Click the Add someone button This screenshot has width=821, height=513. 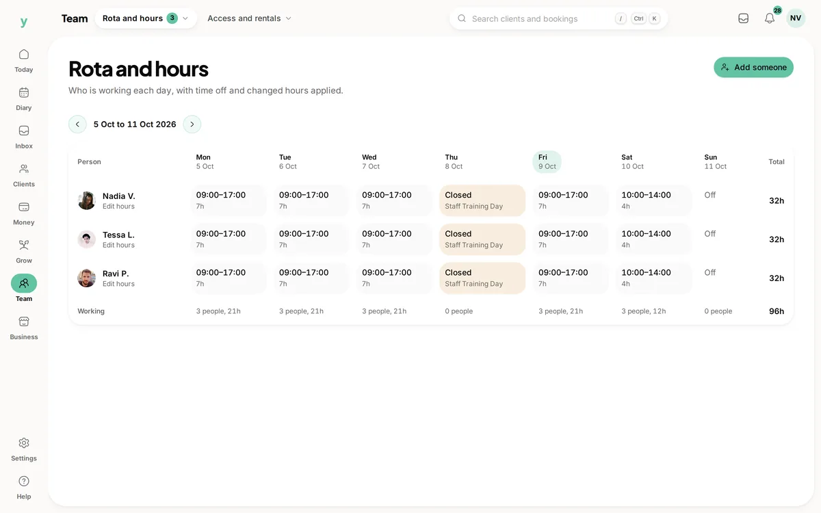click(x=753, y=67)
